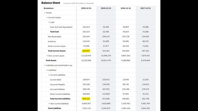Click the Total Liabilities row label
Screen dimensions: 198x111
click(x=54, y=108)
